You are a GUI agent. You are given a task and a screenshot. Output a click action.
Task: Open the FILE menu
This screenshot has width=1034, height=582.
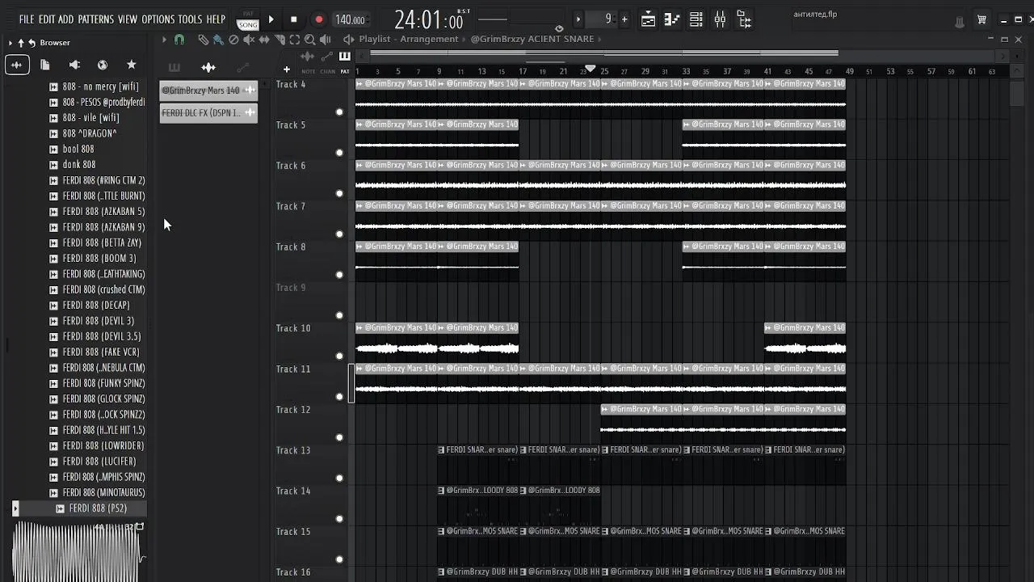pos(27,19)
